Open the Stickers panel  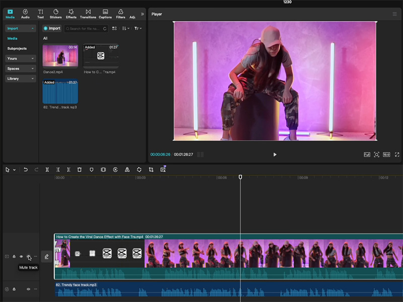[x=56, y=14]
